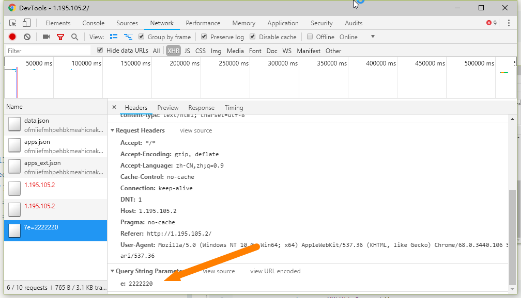This screenshot has height=298, width=521.
Task: Select the All filter type
Action: pyautogui.click(x=156, y=51)
